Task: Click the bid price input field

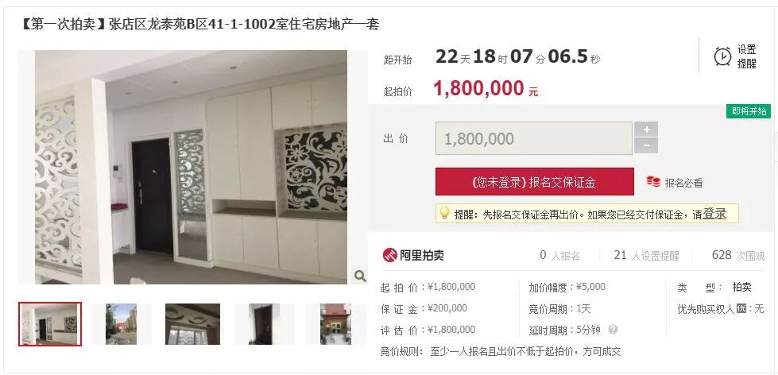Action: (x=534, y=138)
